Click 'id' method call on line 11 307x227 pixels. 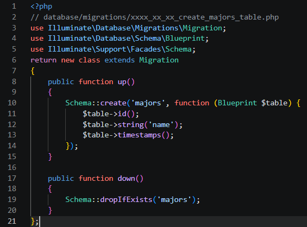(x=122, y=113)
